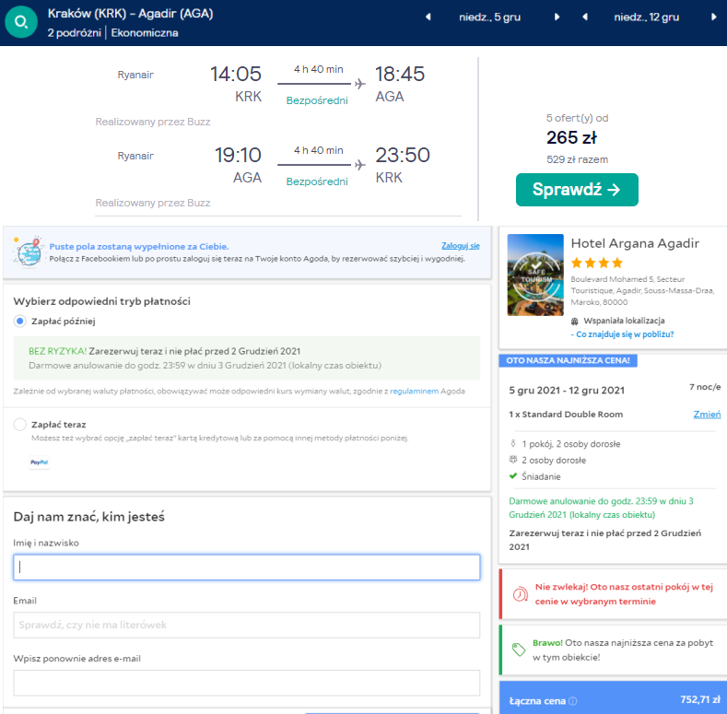Click the price tag icon beside Brawo
Image resolution: width=727 pixels, height=714 pixels.
coord(519,650)
